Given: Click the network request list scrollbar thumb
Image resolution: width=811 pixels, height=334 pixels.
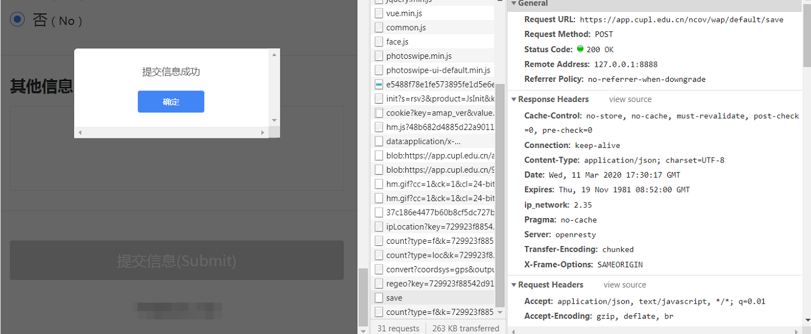Looking at the screenshot, I should (x=500, y=196).
